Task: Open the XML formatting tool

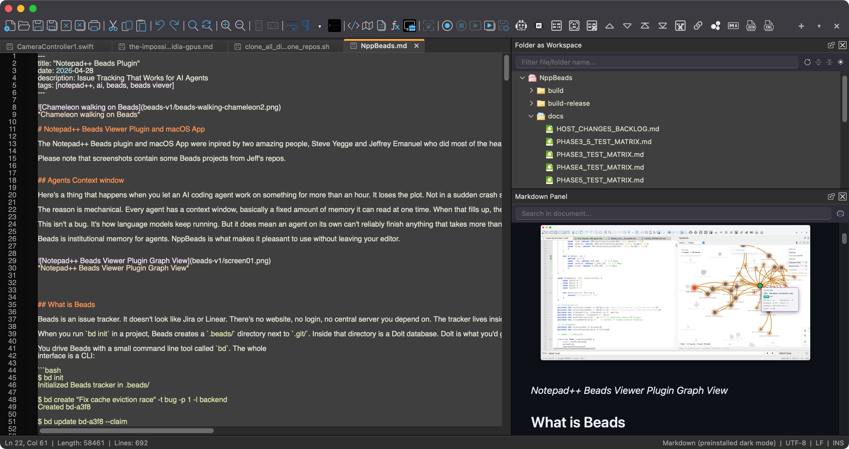Action: [768, 26]
